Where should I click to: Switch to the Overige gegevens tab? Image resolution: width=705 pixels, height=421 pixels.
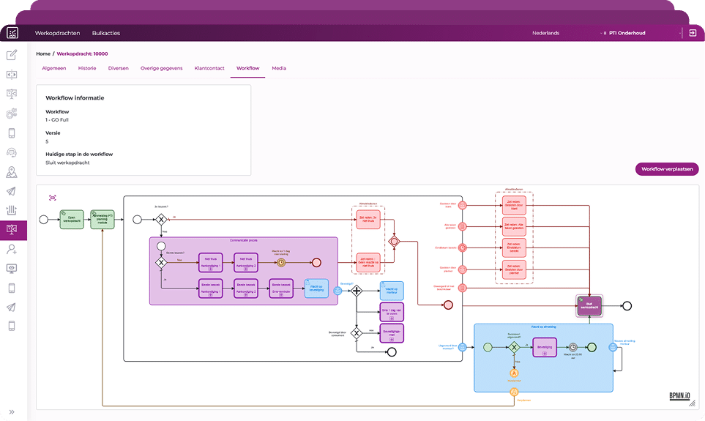click(x=161, y=68)
